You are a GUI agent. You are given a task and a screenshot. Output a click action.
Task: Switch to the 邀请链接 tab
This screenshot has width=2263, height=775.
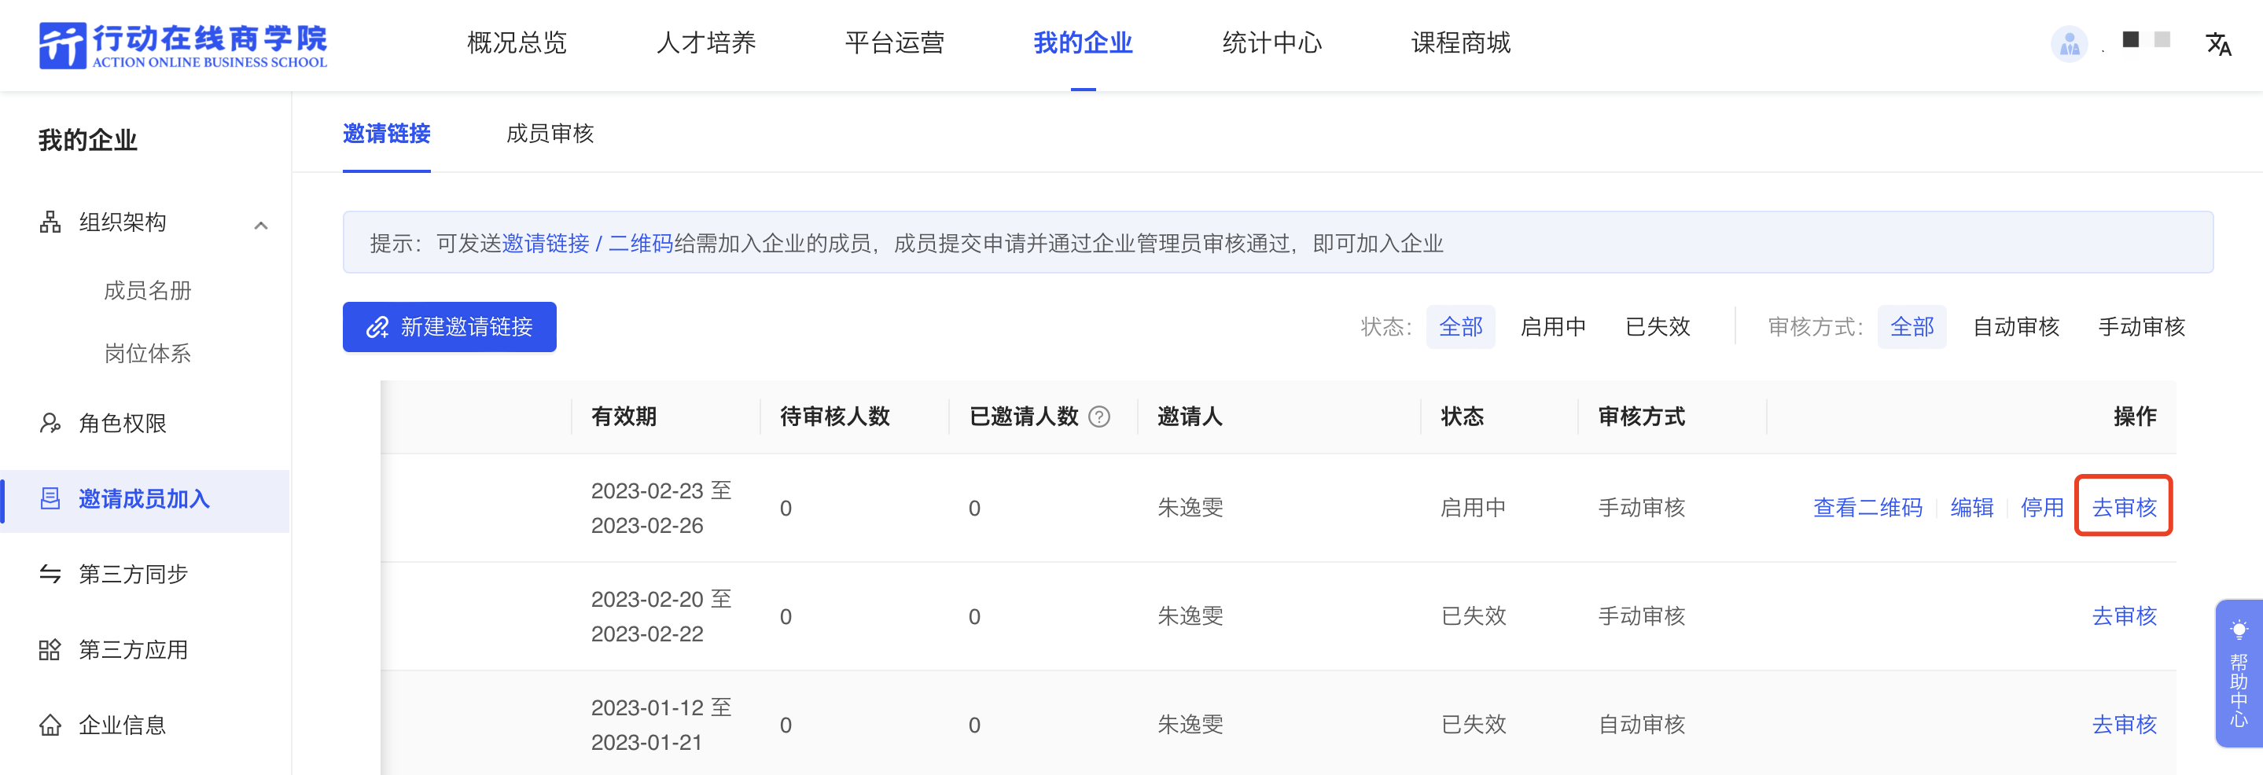[387, 134]
